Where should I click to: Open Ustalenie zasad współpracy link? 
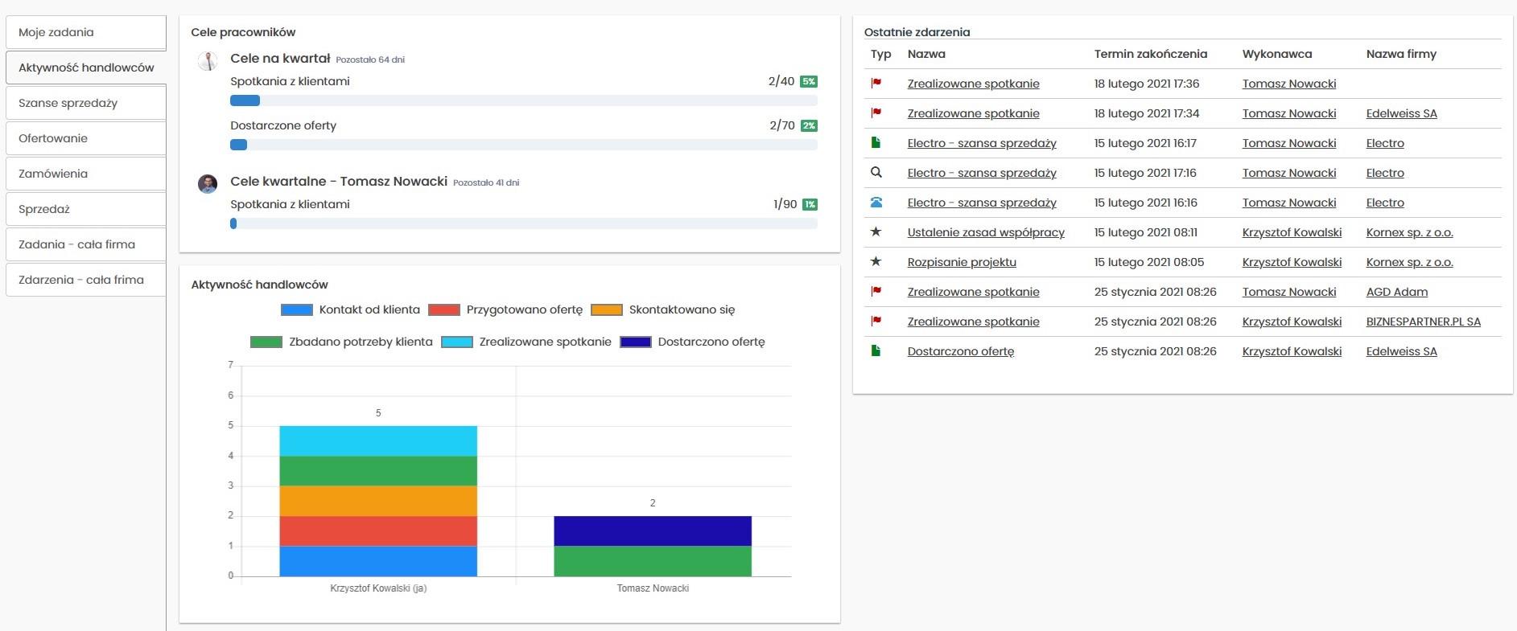(x=986, y=232)
